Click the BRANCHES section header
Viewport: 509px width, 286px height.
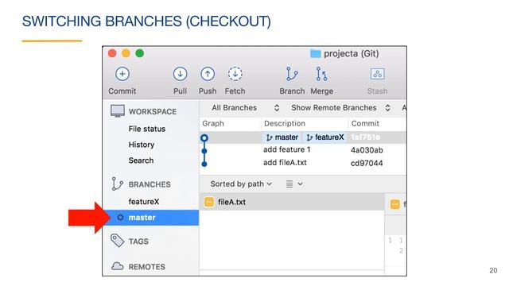pyautogui.click(x=150, y=184)
